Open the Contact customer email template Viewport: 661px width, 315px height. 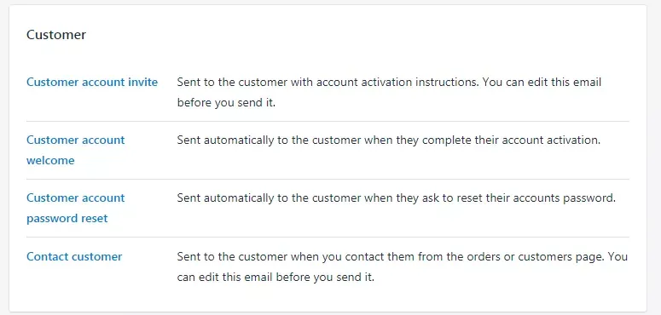[74, 256]
